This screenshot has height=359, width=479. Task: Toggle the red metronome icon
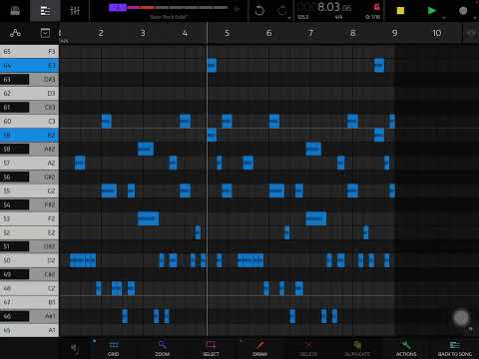coord(376,7)
